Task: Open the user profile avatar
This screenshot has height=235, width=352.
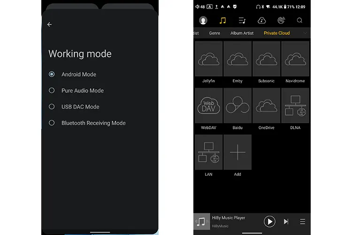Action: pos(203,21)
